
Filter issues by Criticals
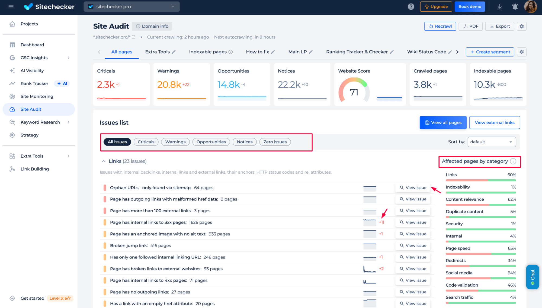[x=146, y=142]
